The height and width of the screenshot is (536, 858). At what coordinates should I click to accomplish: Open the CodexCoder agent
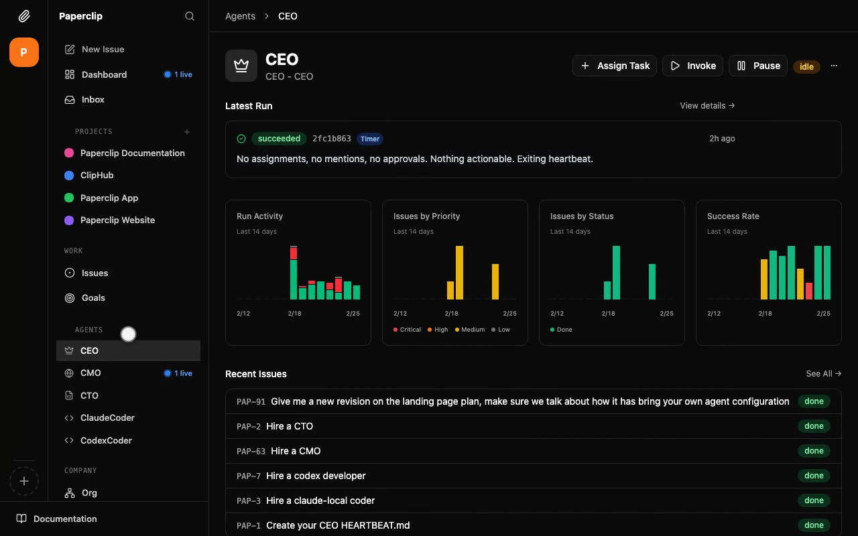(128, 440)
